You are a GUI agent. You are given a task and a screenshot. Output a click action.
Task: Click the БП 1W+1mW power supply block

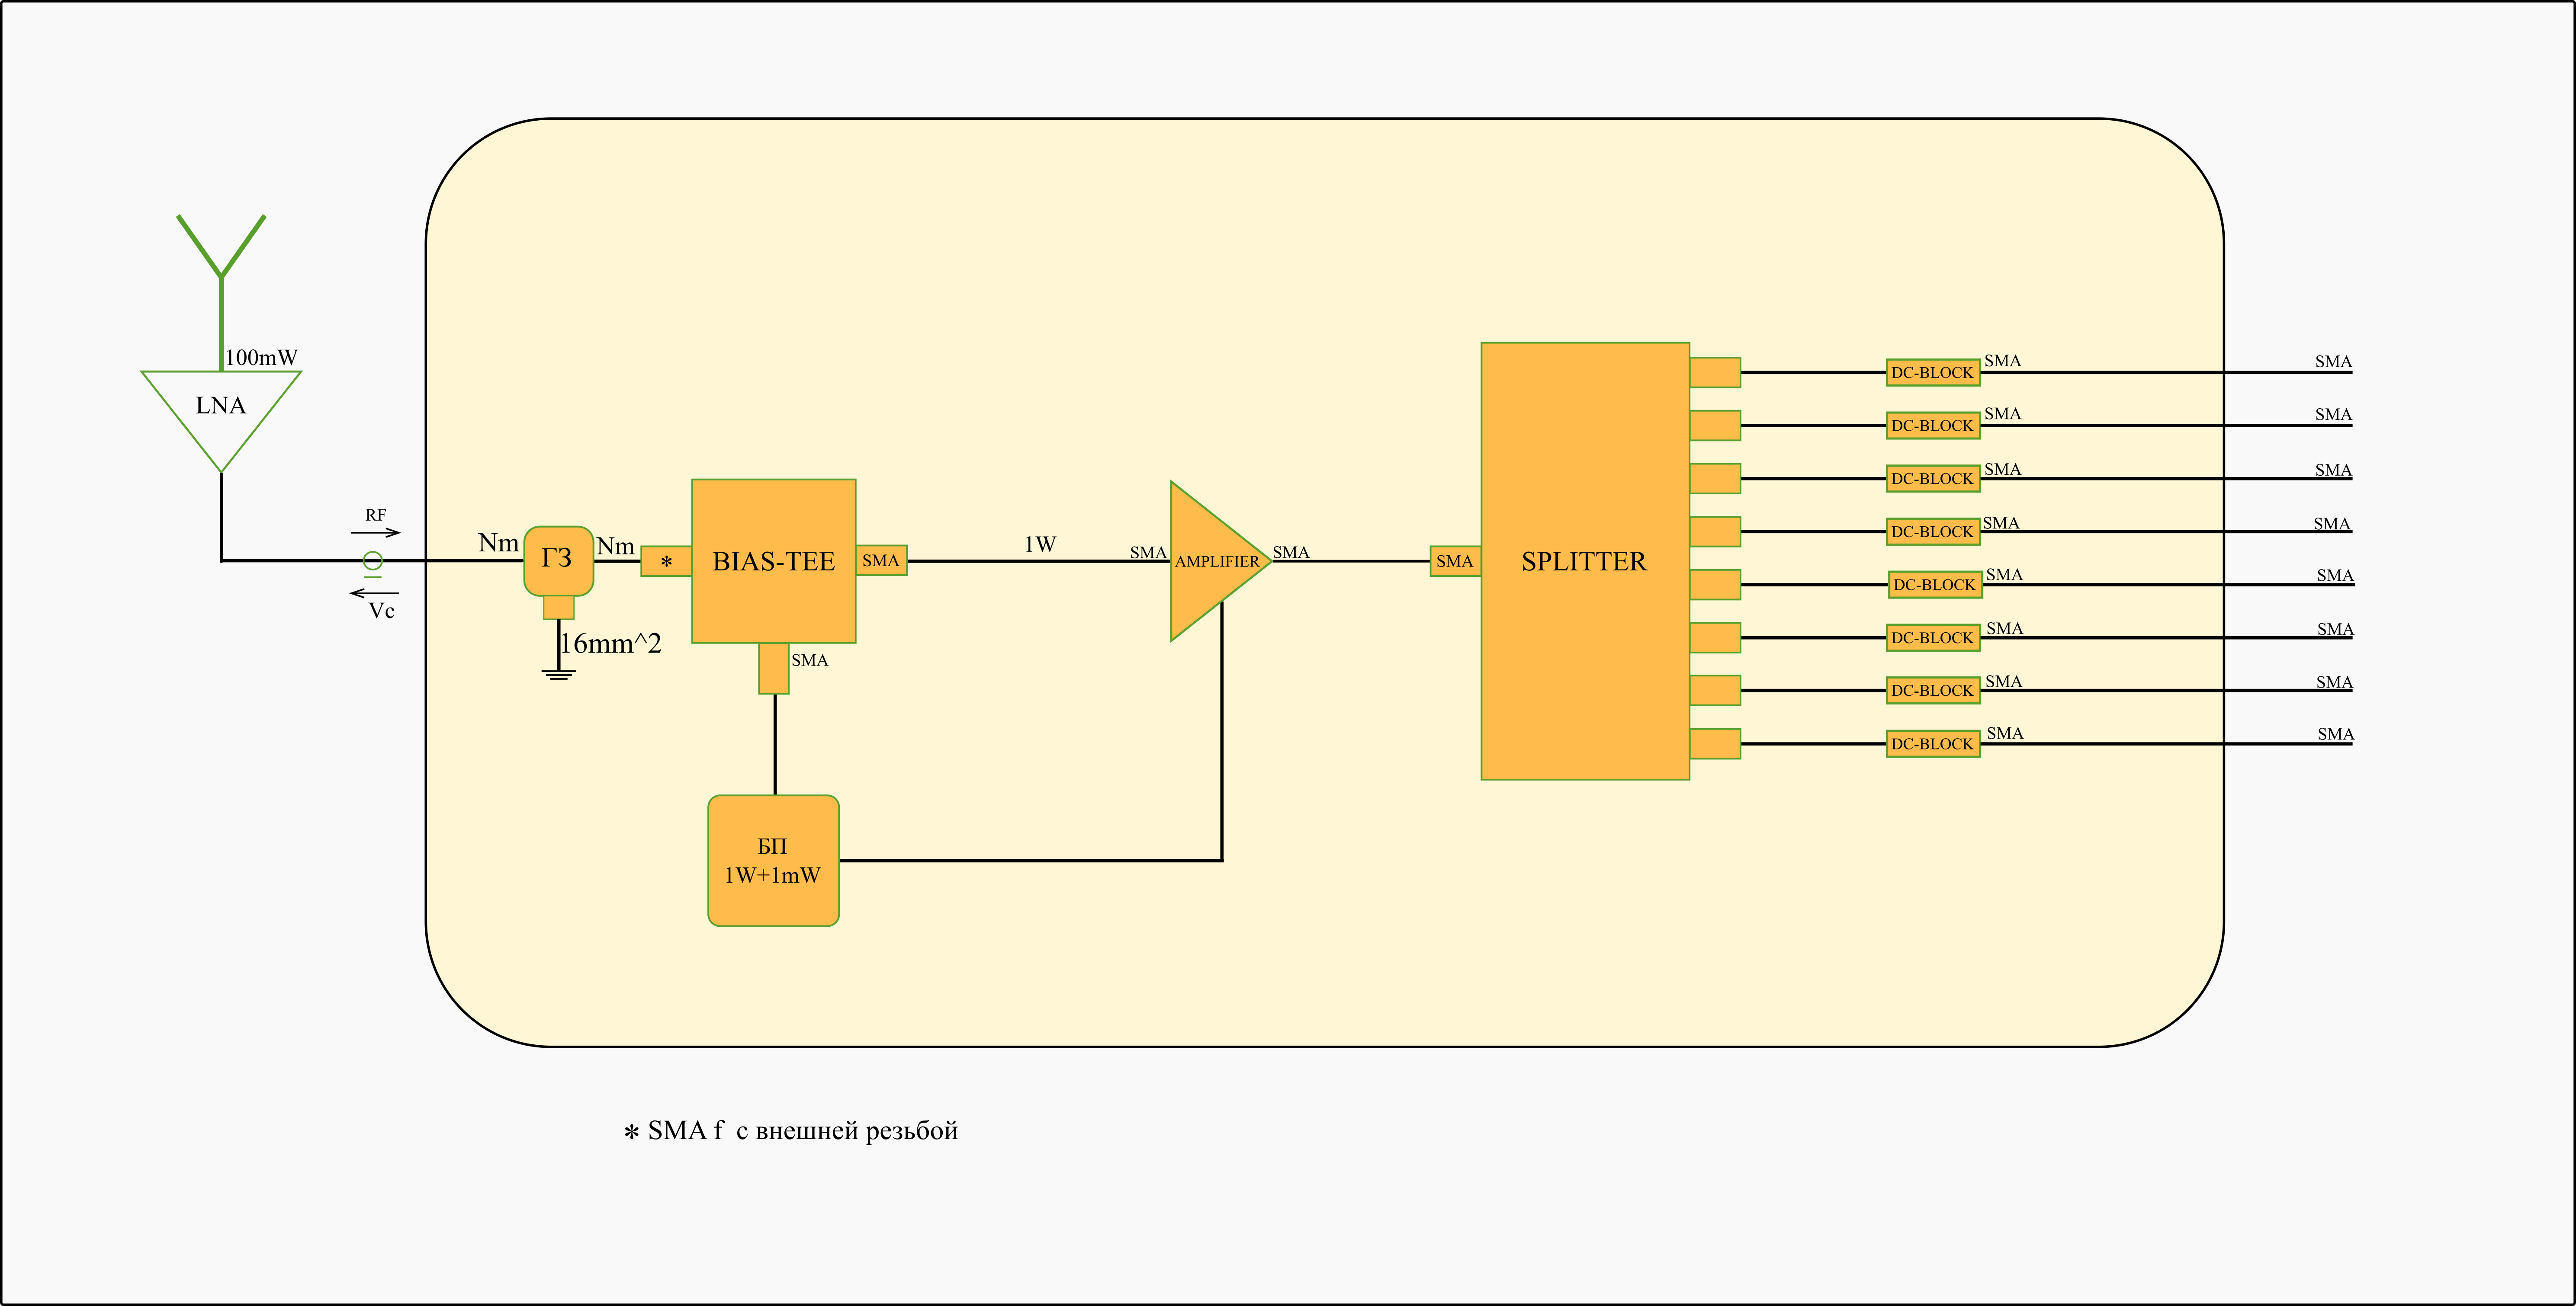tap(773, 860)
